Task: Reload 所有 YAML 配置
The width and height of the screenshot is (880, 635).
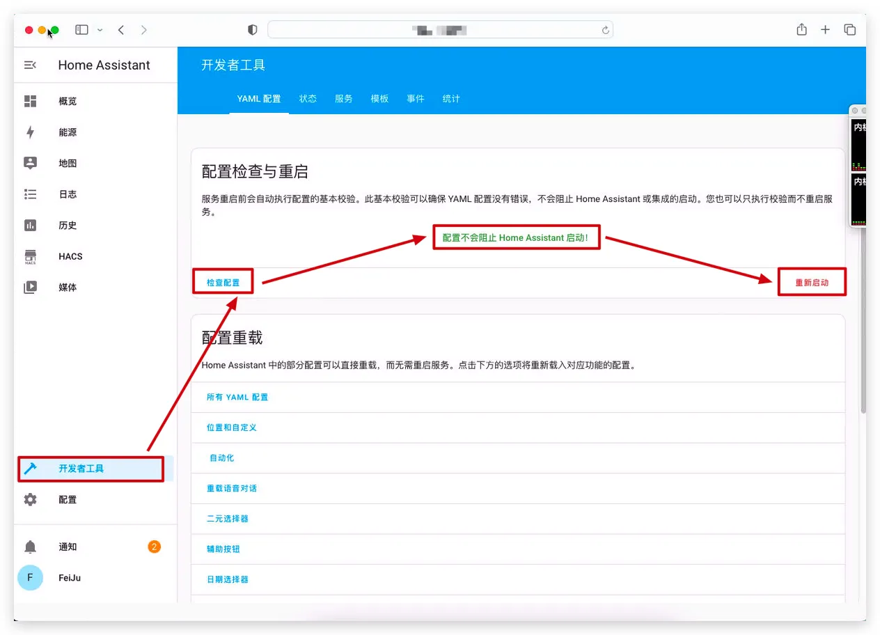Action: point(237,397)
